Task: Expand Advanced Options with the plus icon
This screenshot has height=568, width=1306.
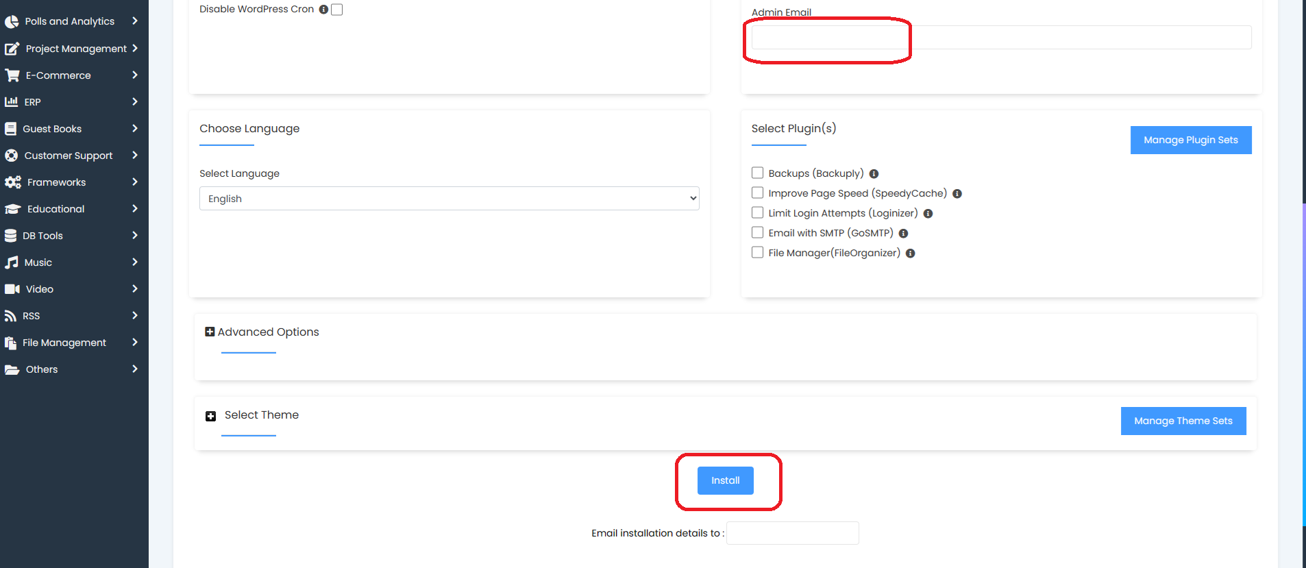Action: [x=210, y=332]
